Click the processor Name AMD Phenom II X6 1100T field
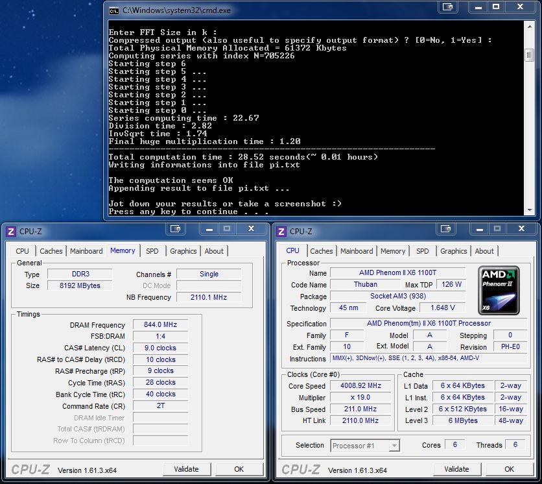The width and height of the screenshot is (542, 484). click(x=397, y=272)
